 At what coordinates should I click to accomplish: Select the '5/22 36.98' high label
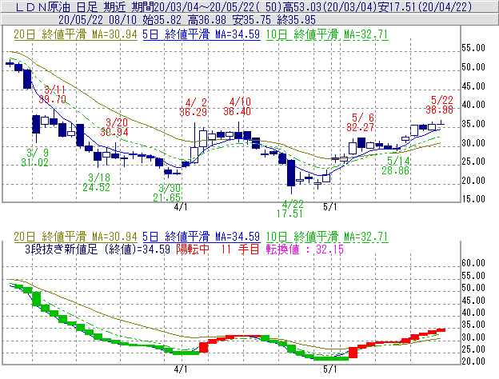pos(440,105)
